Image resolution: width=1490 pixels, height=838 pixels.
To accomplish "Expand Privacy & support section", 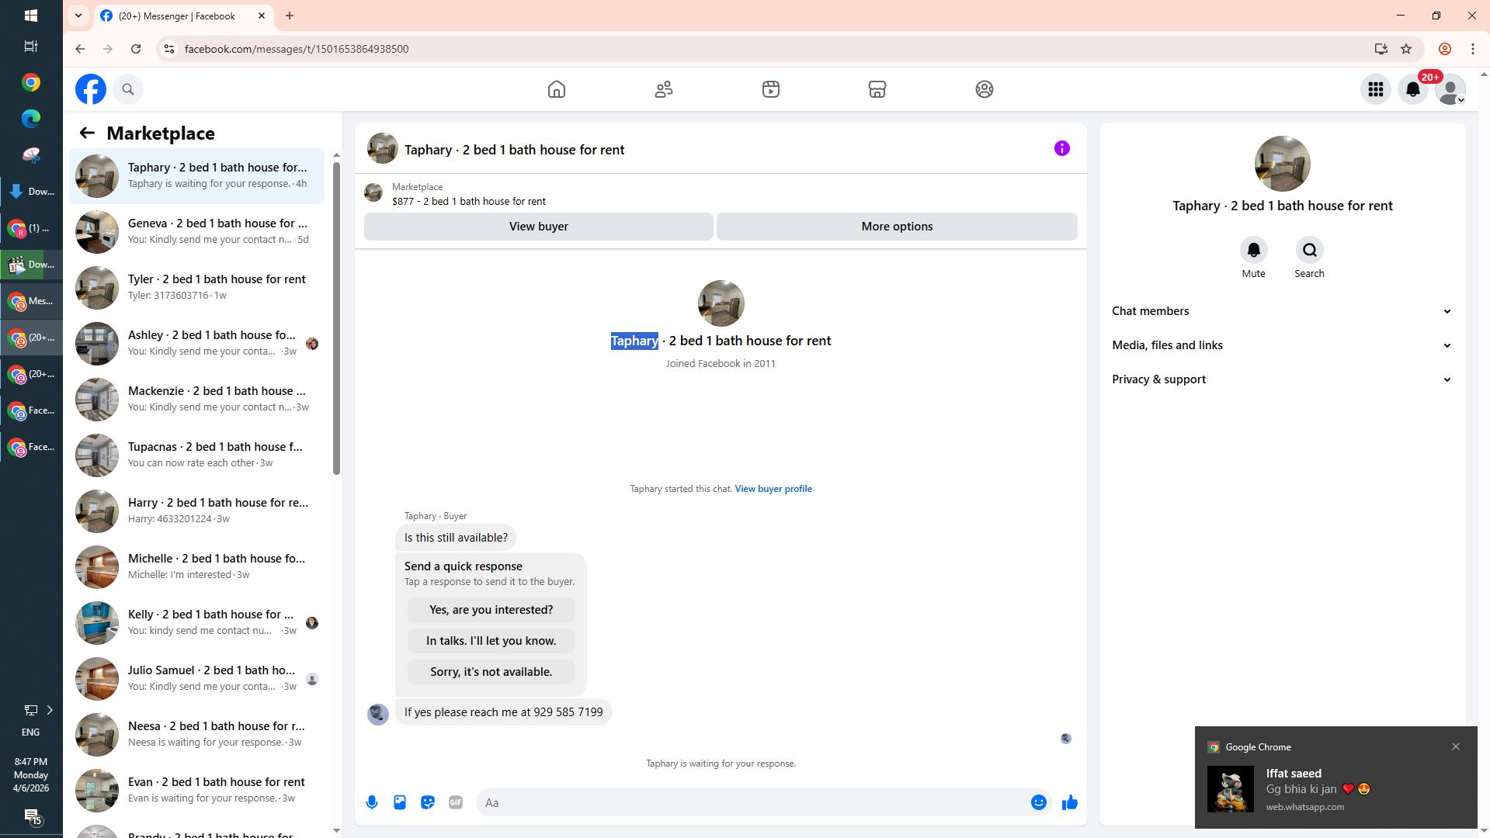I will tap(1282, 379).
